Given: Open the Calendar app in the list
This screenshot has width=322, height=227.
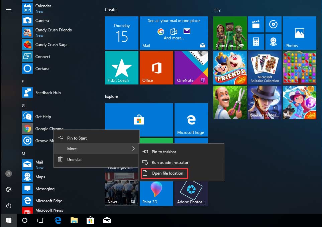Looking at the screenshot, I should [43, 8].
